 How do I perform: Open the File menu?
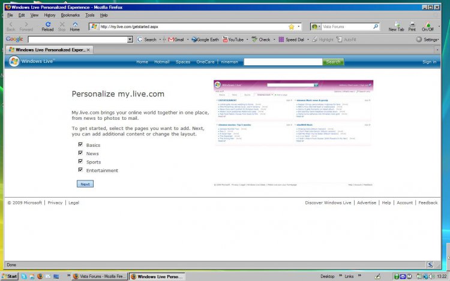point(10,15)
